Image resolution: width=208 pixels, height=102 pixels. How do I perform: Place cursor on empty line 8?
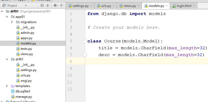(x=146, y=61)
